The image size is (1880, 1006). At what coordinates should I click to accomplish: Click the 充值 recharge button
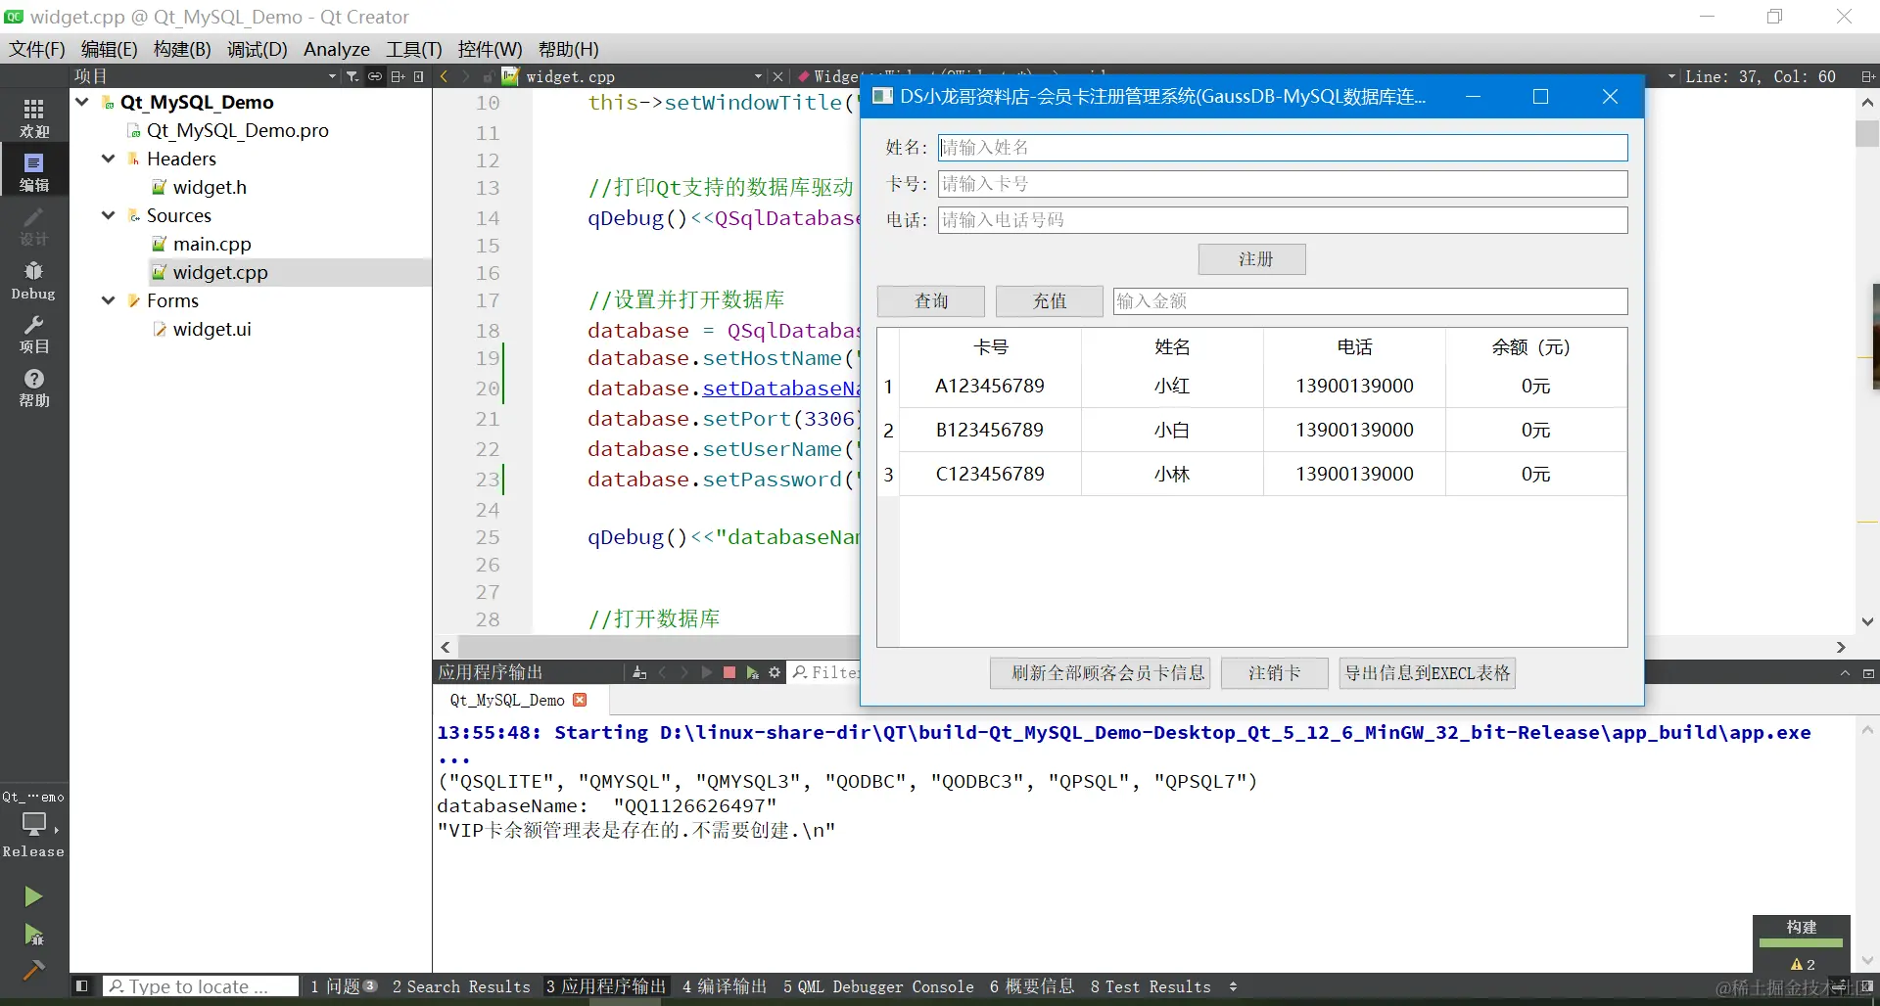pyautogui.click(x=1050, y=301)
